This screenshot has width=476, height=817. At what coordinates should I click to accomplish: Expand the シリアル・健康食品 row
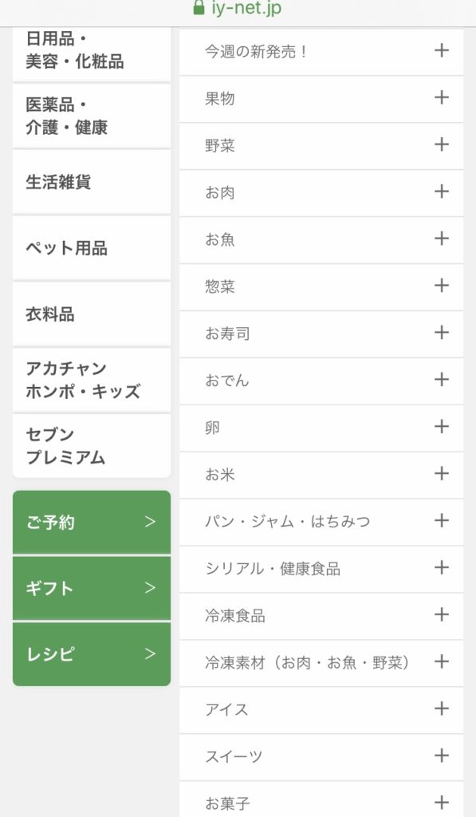[321, 568]
